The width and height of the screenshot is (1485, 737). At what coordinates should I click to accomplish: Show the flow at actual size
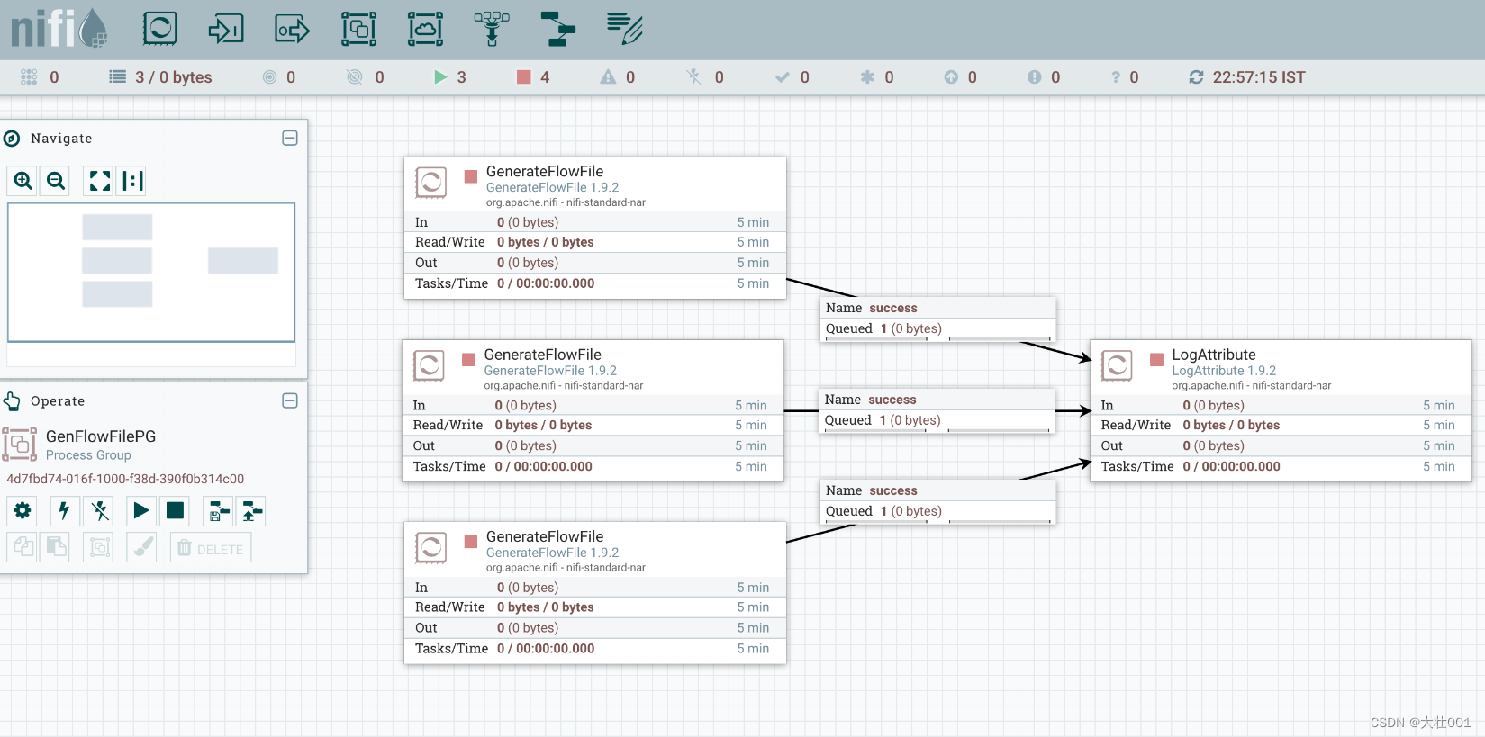132,181
